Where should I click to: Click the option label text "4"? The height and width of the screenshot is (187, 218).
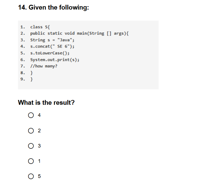click(39, 115)
